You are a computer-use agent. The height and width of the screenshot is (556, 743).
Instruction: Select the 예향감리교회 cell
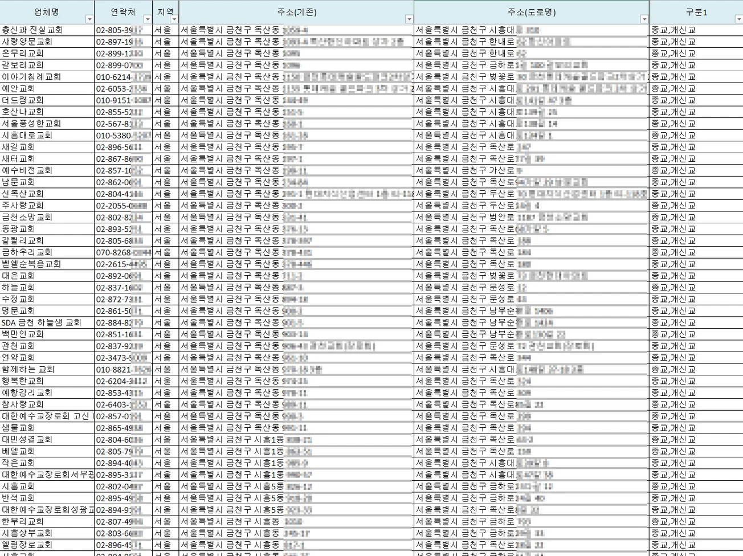click(47, 393)
